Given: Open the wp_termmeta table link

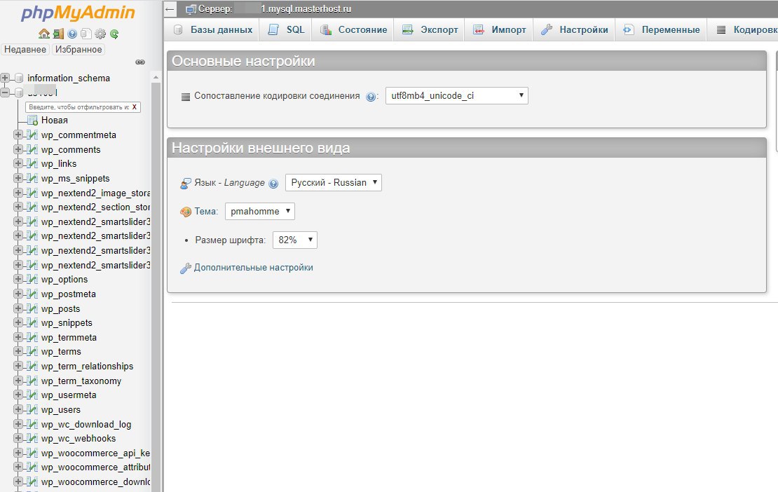Looking at the screenshot, I should pos(69,337).
